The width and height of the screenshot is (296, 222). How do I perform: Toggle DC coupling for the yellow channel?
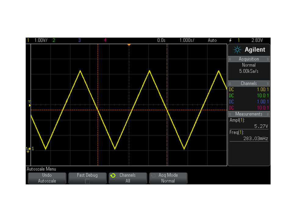[x=231, y=90]
